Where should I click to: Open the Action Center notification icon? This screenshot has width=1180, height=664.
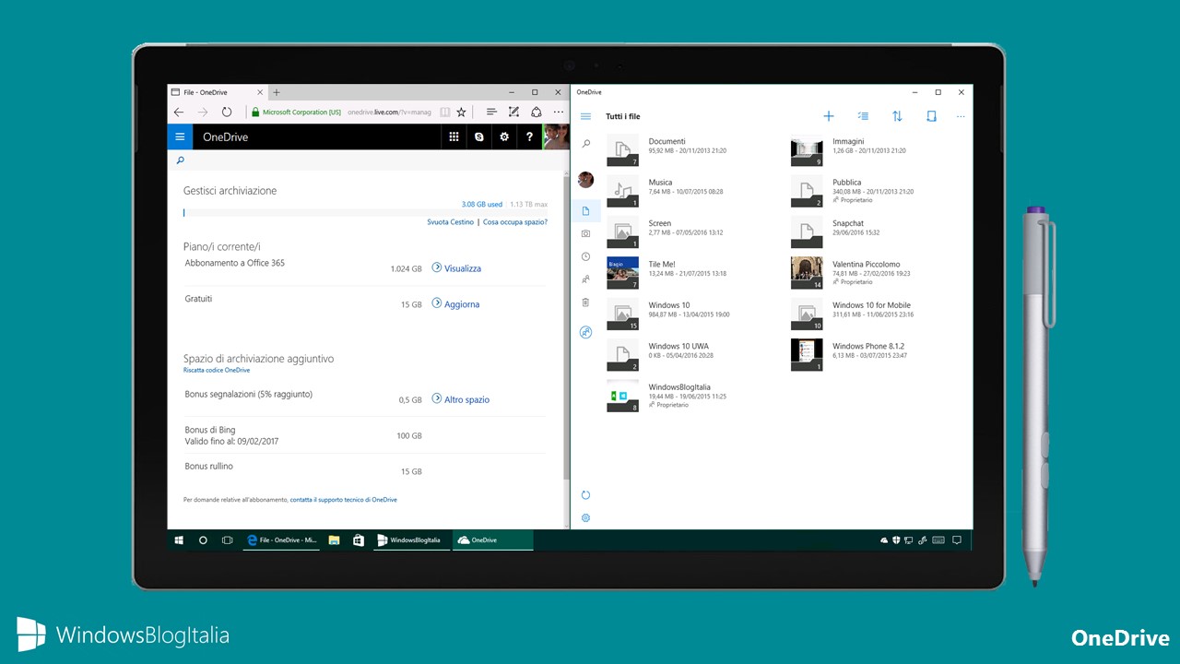[957, 540]
